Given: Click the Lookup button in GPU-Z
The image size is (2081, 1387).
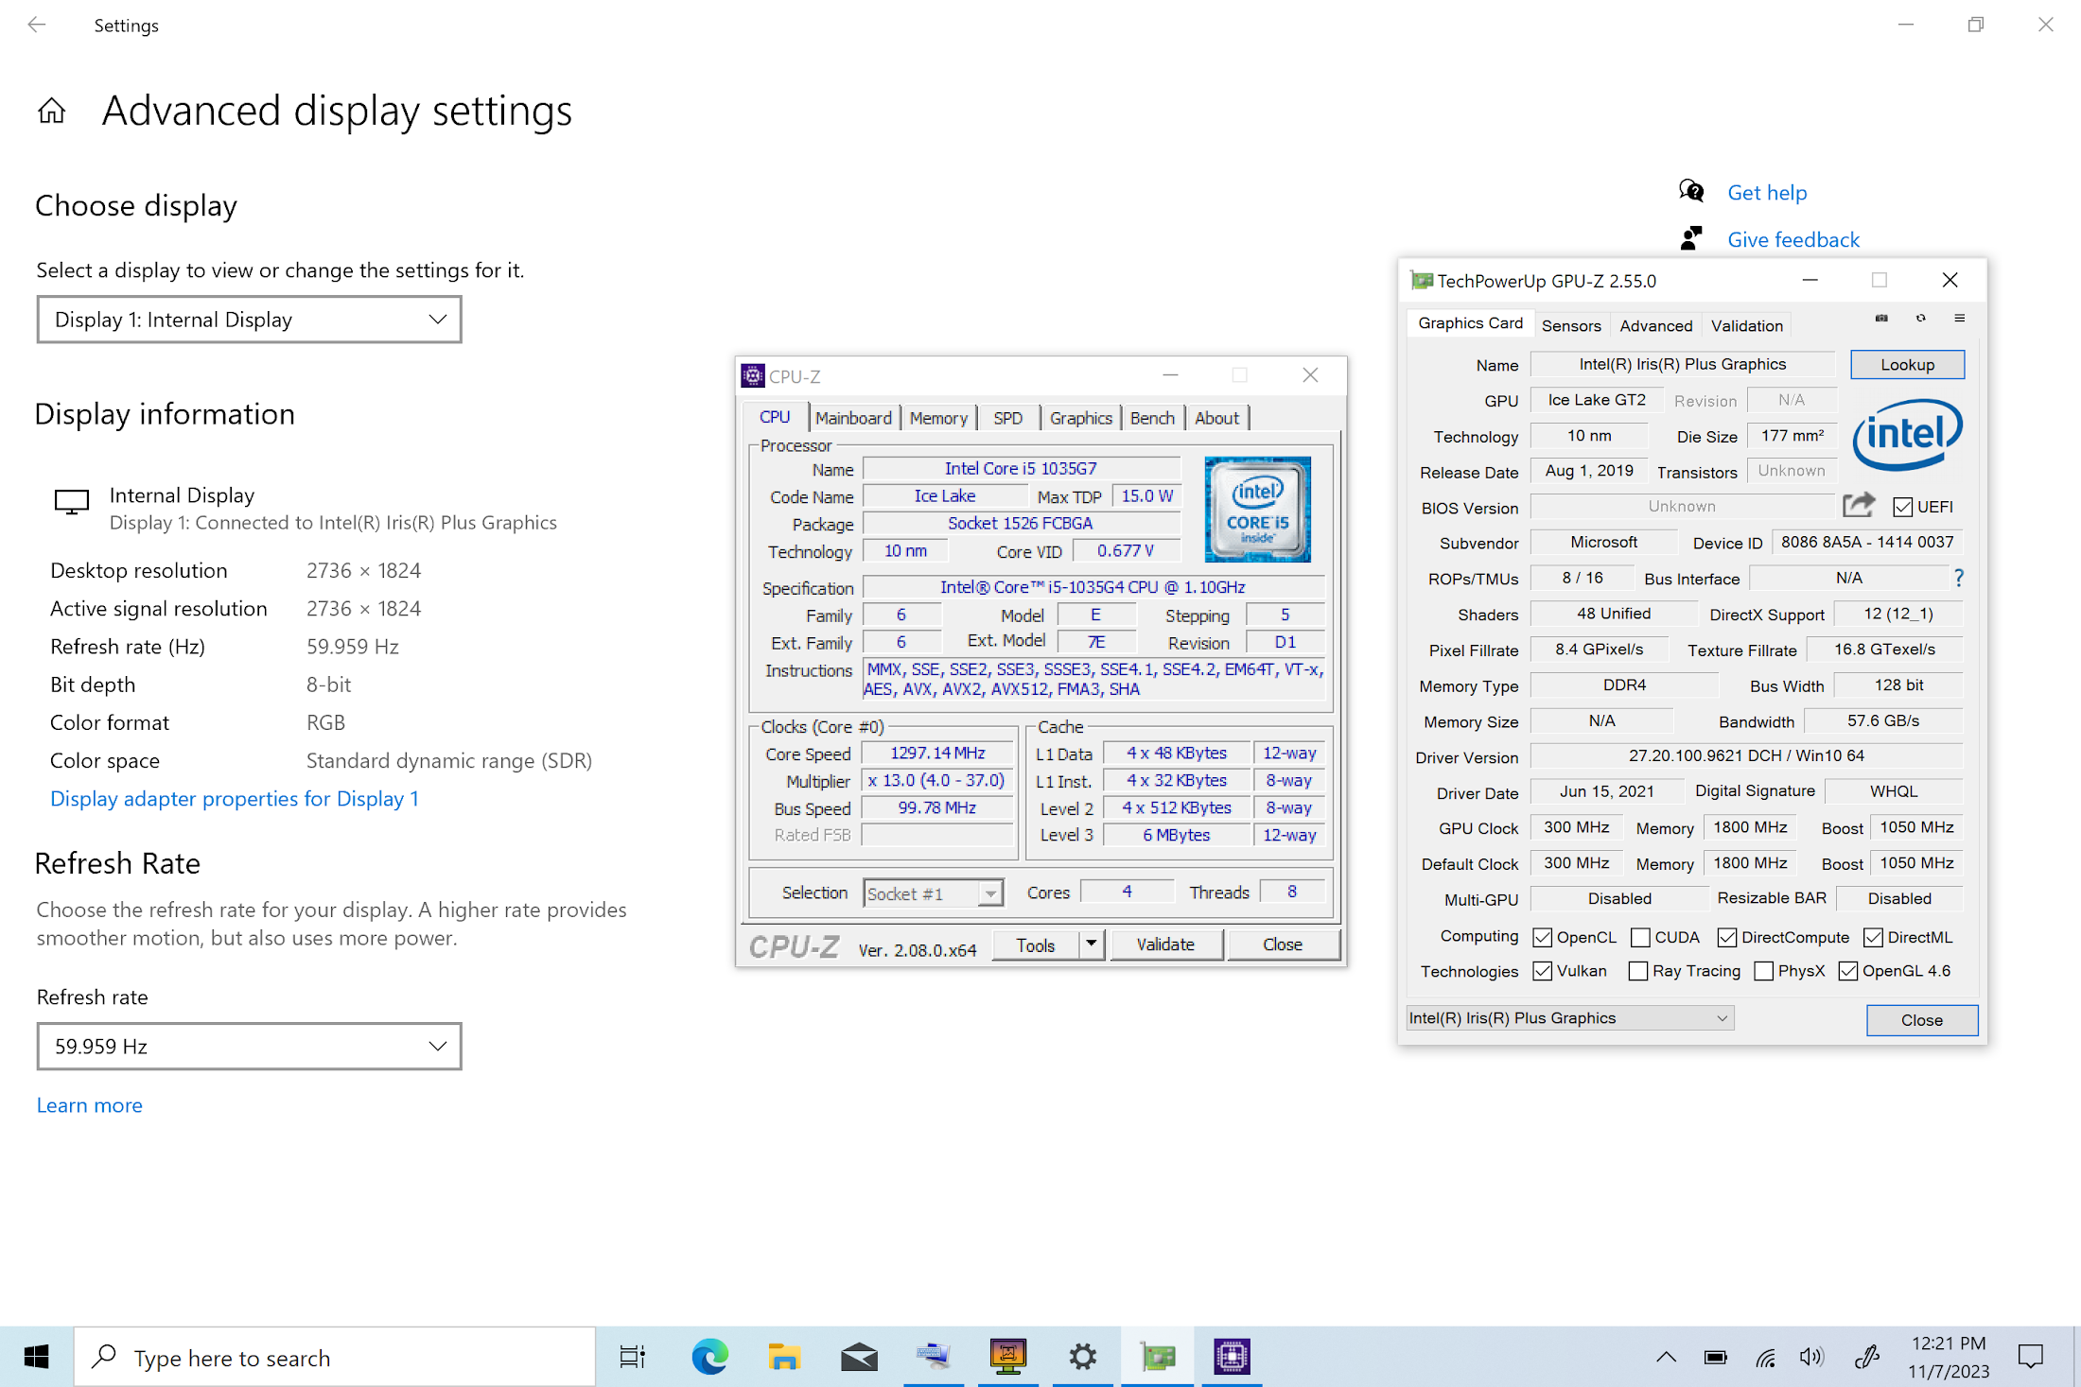Looking at the screenshot, I should [x=1907, y=364].
